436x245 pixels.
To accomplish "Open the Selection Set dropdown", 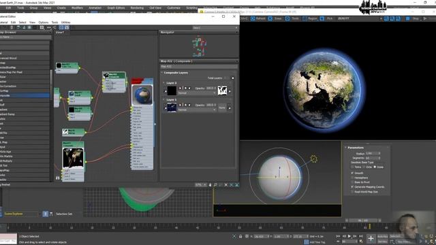I will pos(69,214).
